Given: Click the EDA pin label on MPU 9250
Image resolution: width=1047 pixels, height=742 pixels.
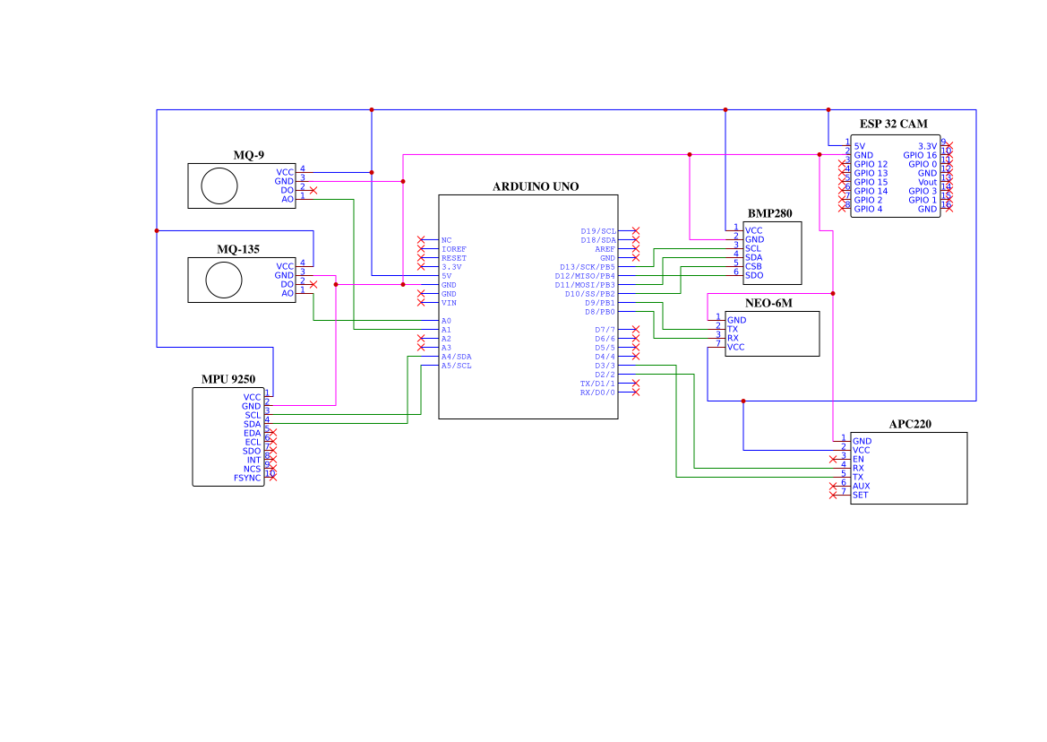Looking at the screenshot, I should pyautogui.click(x=253, y=434).
